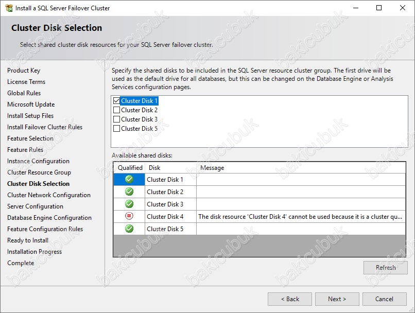This screenshot has height=313, width=415.
Task: Open the Global Rules step
Action: (x=24, y=93)
